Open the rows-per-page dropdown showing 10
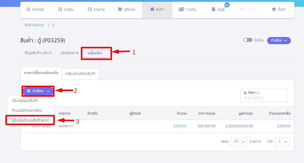Screen dimensions: 304x163 [239, 142]
